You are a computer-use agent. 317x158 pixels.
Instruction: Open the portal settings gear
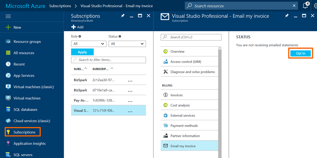pos(315,6)
